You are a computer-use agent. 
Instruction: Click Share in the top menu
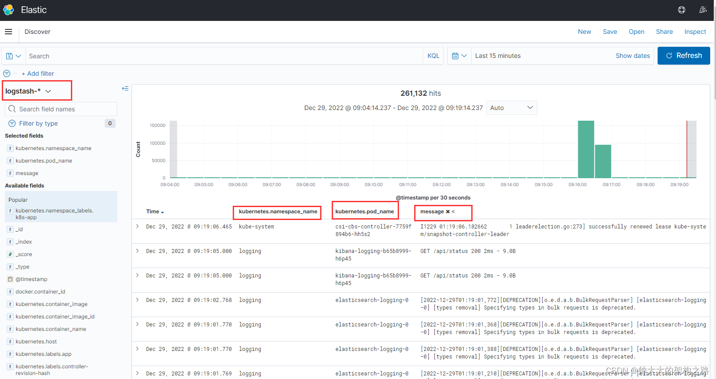664,32
